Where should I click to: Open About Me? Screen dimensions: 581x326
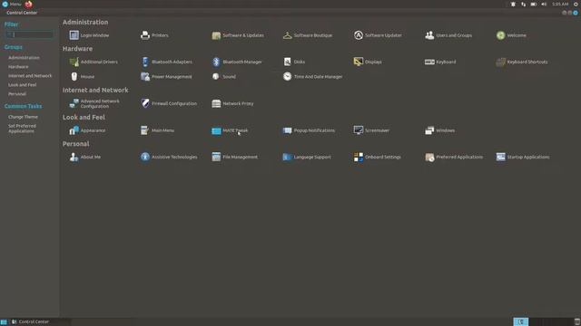pos(84,157)
